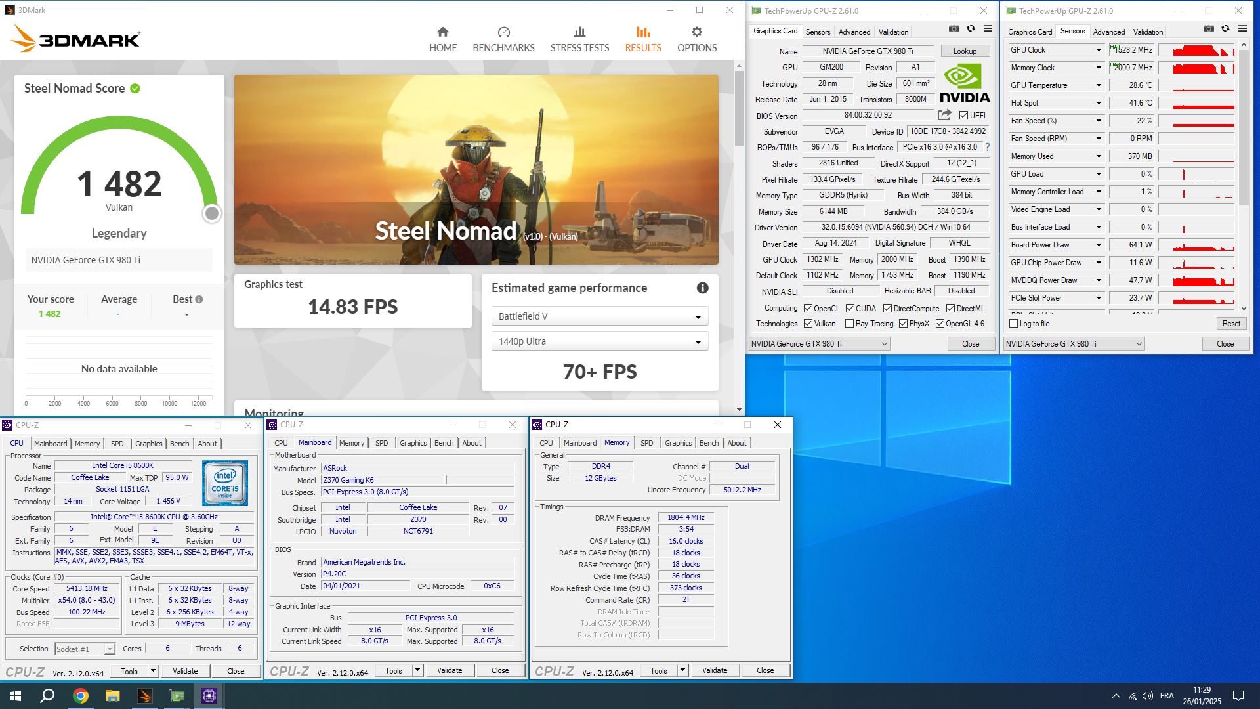The image size is (1260, 709).
Task: Switch to GPU-Z via its taskbar icon
Action: coord(177,696)
